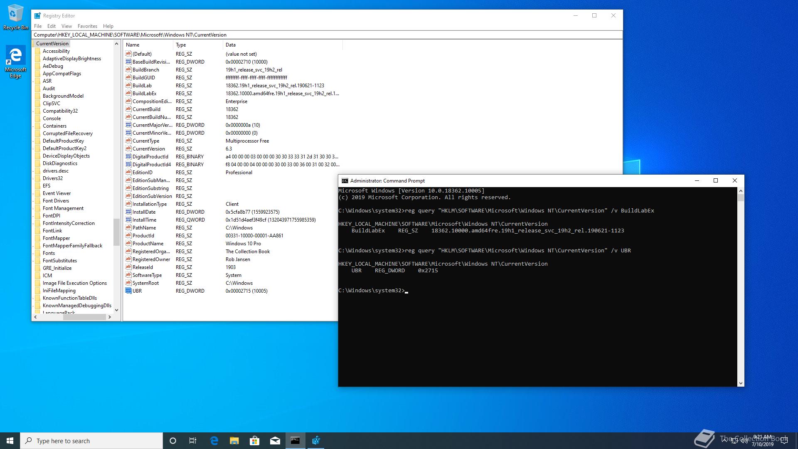Screen dimensions: 798x449
Task: Select the KnownFunctionTableDlls key
Action: [x=69, y=298]
